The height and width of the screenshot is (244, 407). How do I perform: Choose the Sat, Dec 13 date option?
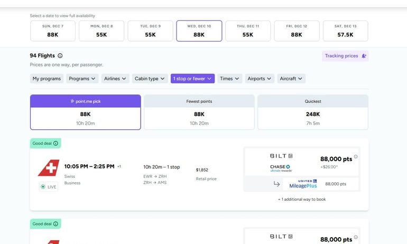click(345, 31)
